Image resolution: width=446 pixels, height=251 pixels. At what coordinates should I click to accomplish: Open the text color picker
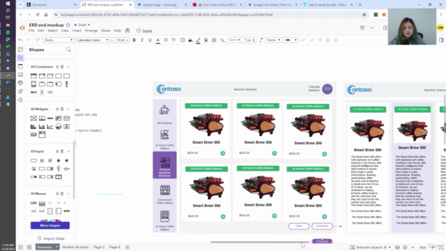pyautogui.click(x=158, y=40)
